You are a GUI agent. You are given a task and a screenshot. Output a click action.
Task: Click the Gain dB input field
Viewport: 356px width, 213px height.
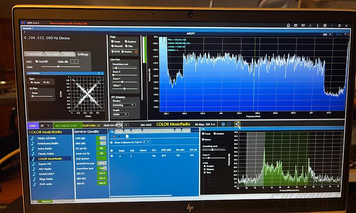click(x=74, y=62)
